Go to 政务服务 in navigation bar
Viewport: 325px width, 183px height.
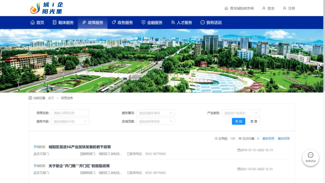click(122, 23)
